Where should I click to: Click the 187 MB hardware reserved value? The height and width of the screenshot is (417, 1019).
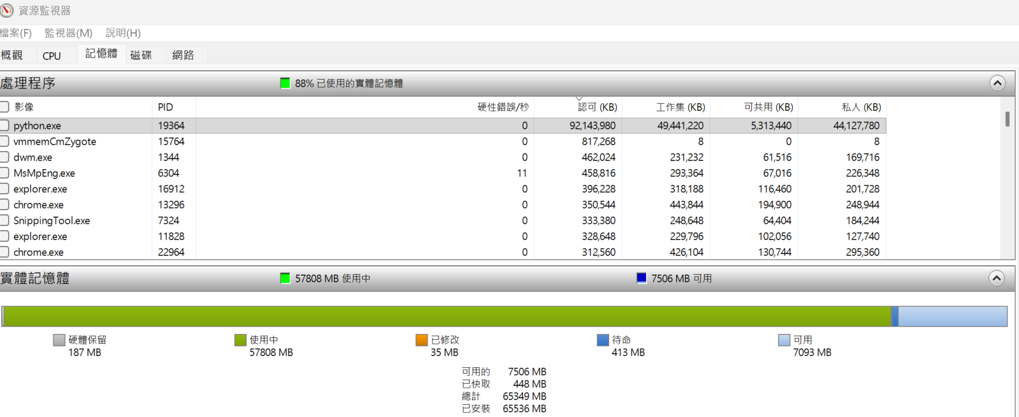(x=84, y=353)
